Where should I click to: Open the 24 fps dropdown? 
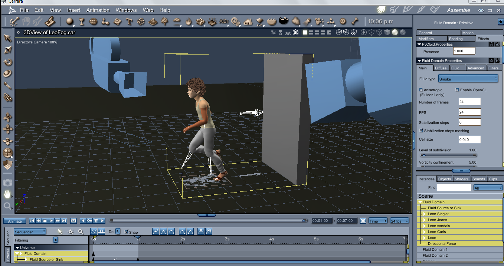pos(399,221)
